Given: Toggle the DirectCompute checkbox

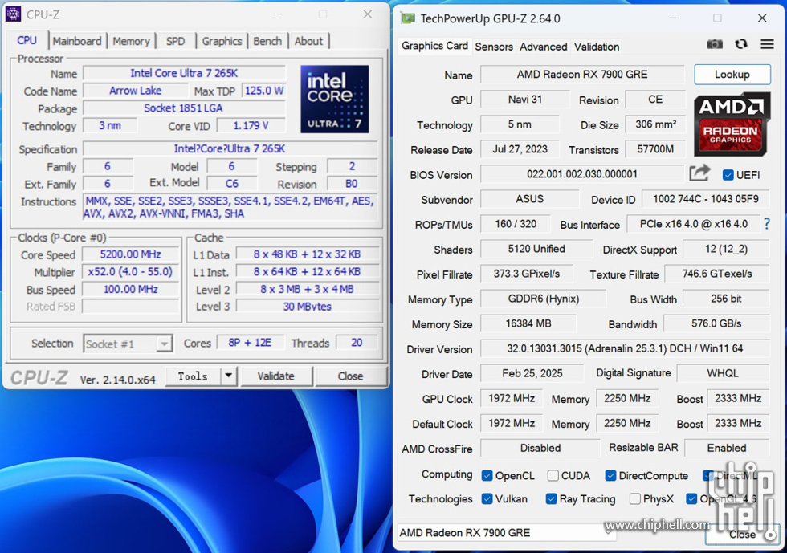Looking at the screenshot, I should [610, 475].
